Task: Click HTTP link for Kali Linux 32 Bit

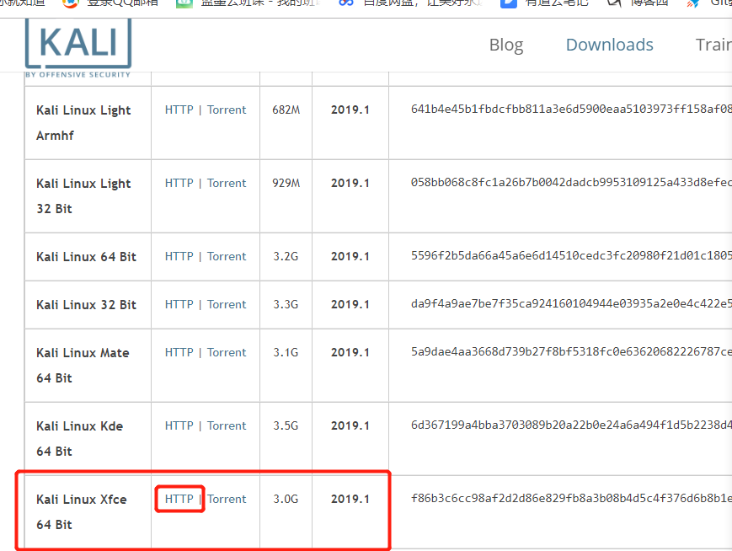Action: coord(179,304)
